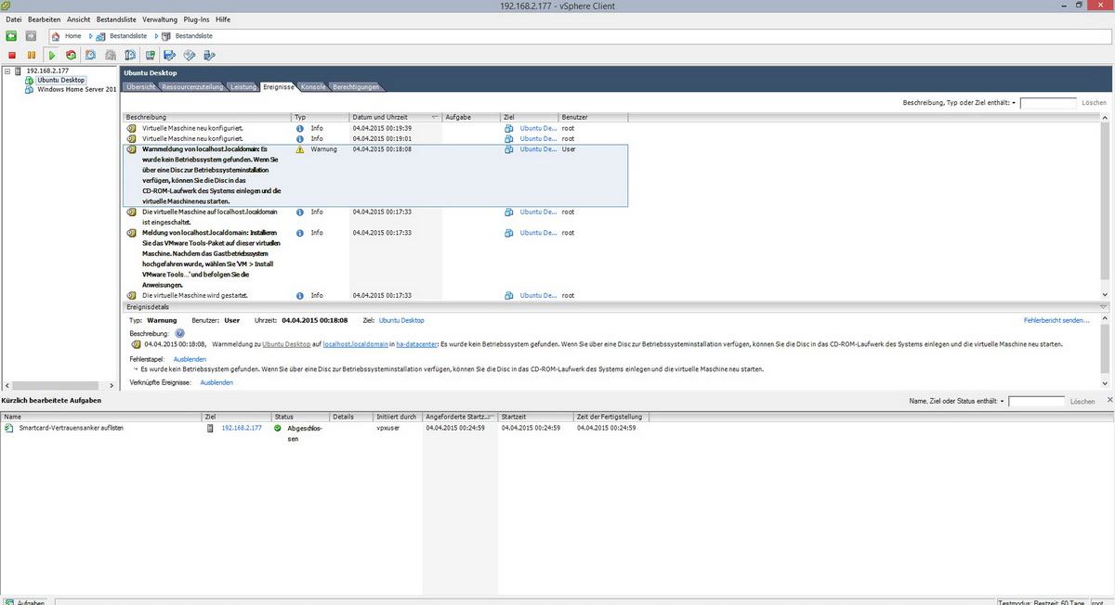Click the Fehlerbericht senden link
1115x605 pixels.
[1056, 320]
